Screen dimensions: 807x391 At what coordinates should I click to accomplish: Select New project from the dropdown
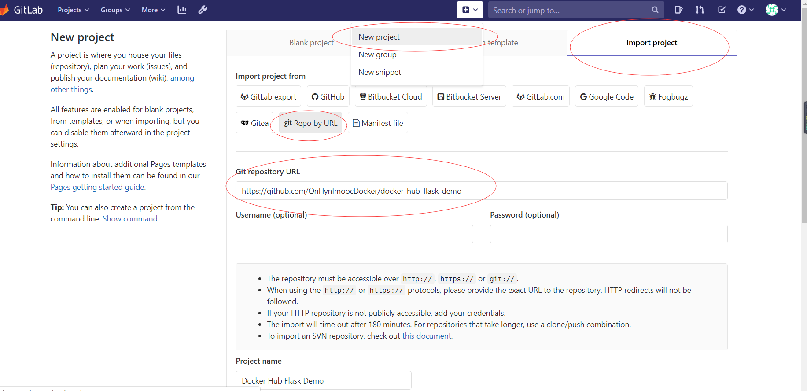point(417,37)
